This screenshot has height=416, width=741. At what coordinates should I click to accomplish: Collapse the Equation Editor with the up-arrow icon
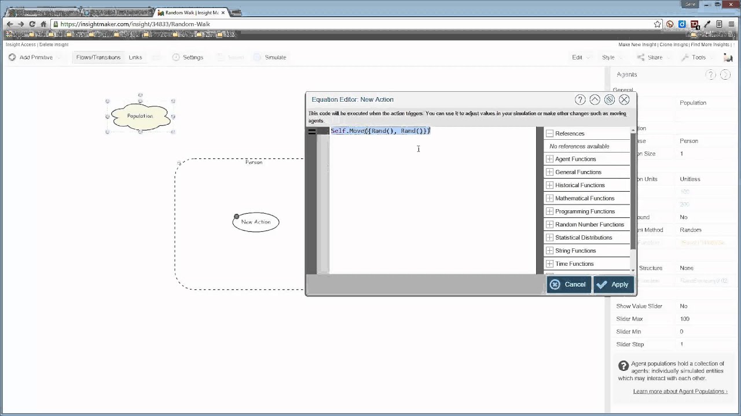[x=595, y=99]
